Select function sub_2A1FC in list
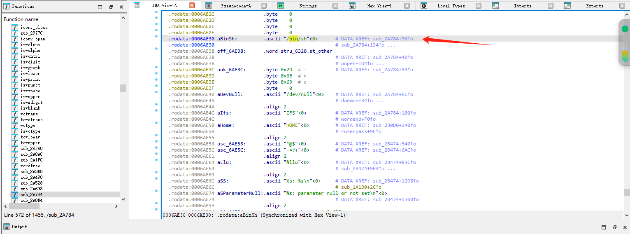This screenshot has width=630, height=234. 32,160
